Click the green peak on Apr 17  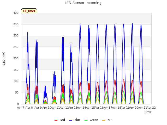pos(106,92)
